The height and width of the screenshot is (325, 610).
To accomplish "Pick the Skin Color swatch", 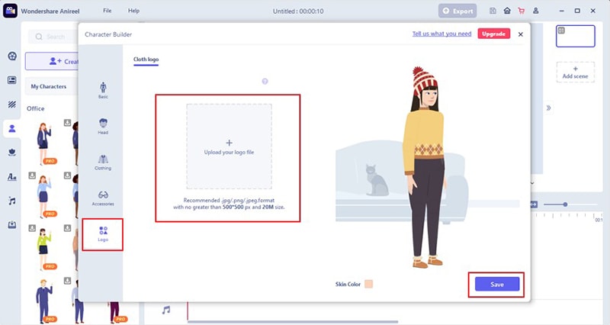I will click(368, 284).
